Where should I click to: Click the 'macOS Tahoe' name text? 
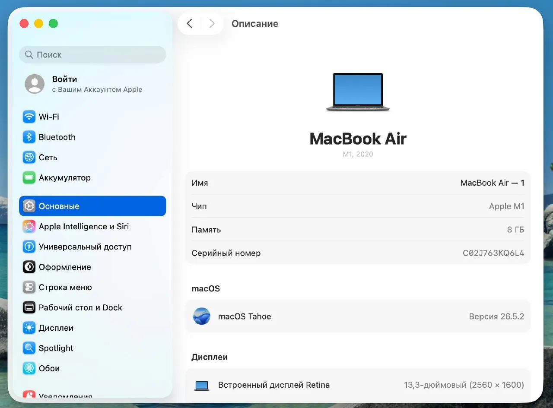[245, 316]
